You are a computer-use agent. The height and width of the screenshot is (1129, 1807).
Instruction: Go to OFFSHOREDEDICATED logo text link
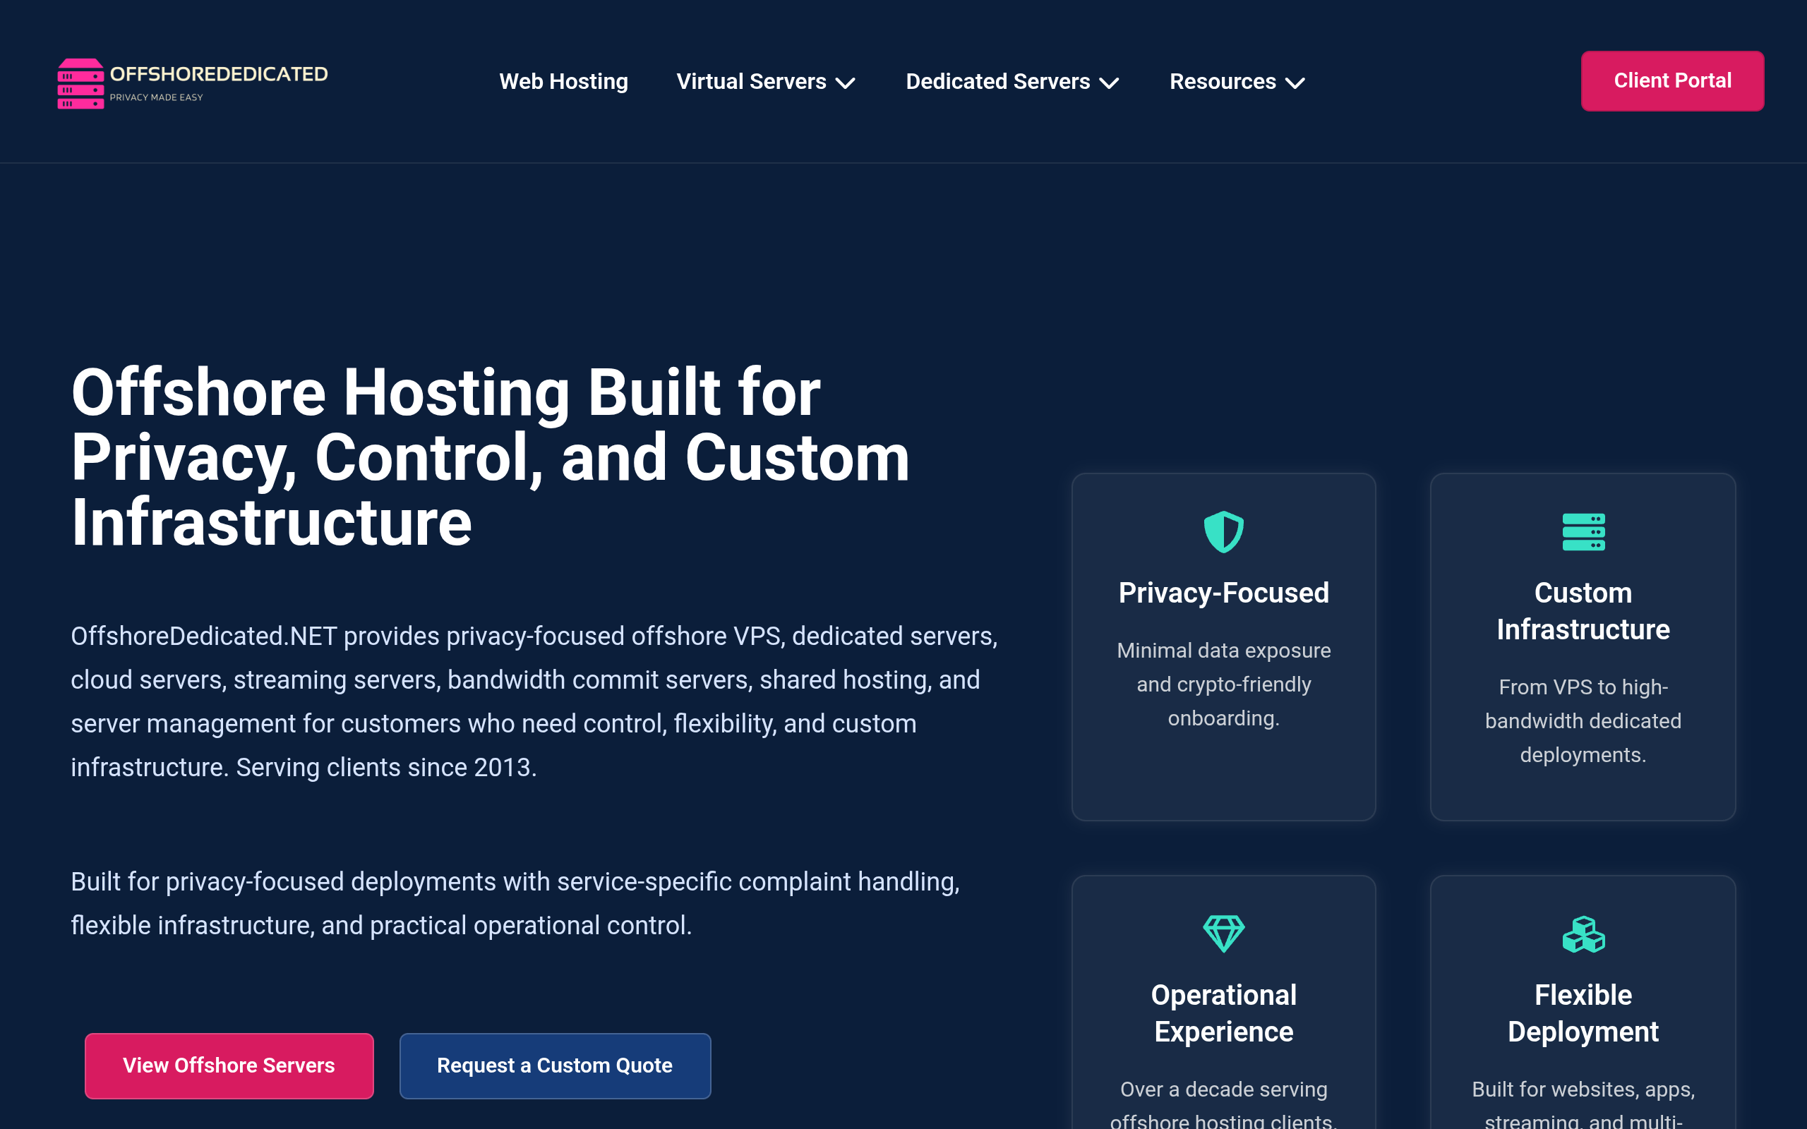coord(219,74)
